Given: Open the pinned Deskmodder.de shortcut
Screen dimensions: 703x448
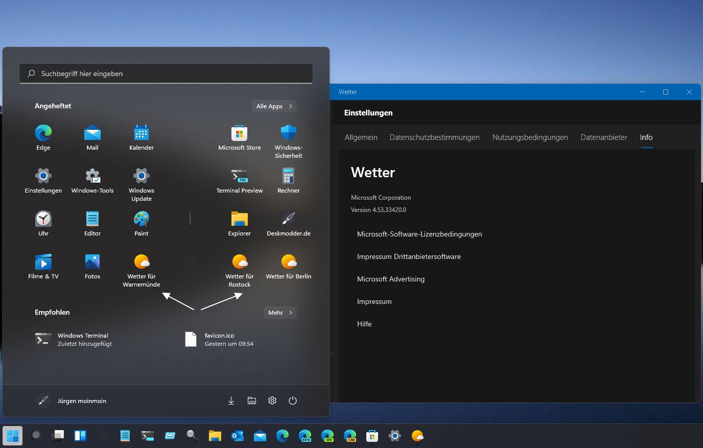Looking at the screenshot, I should pos(289,224).
